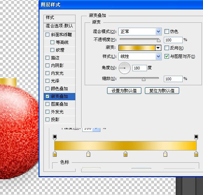Select the left opacity stop above gradient
This screenshot has width=203, height=195.
coord(55,137)
